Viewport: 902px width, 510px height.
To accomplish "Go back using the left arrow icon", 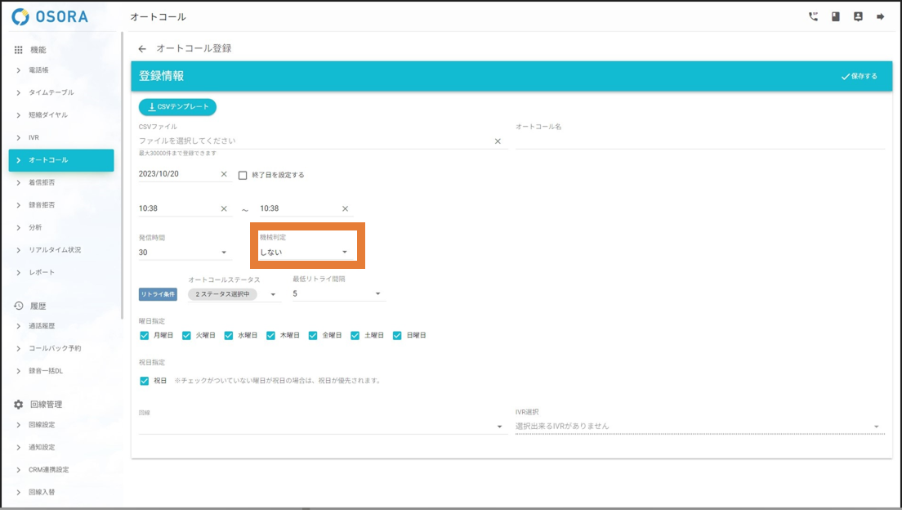I will pos(142,49).
